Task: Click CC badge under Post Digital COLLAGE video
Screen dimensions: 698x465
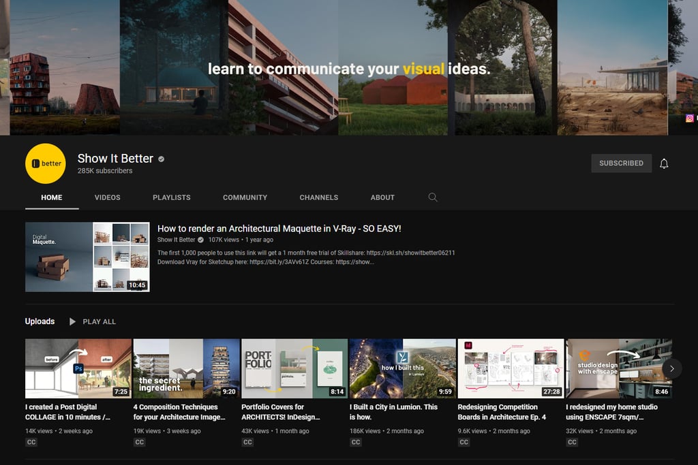Action: point(31,442)
